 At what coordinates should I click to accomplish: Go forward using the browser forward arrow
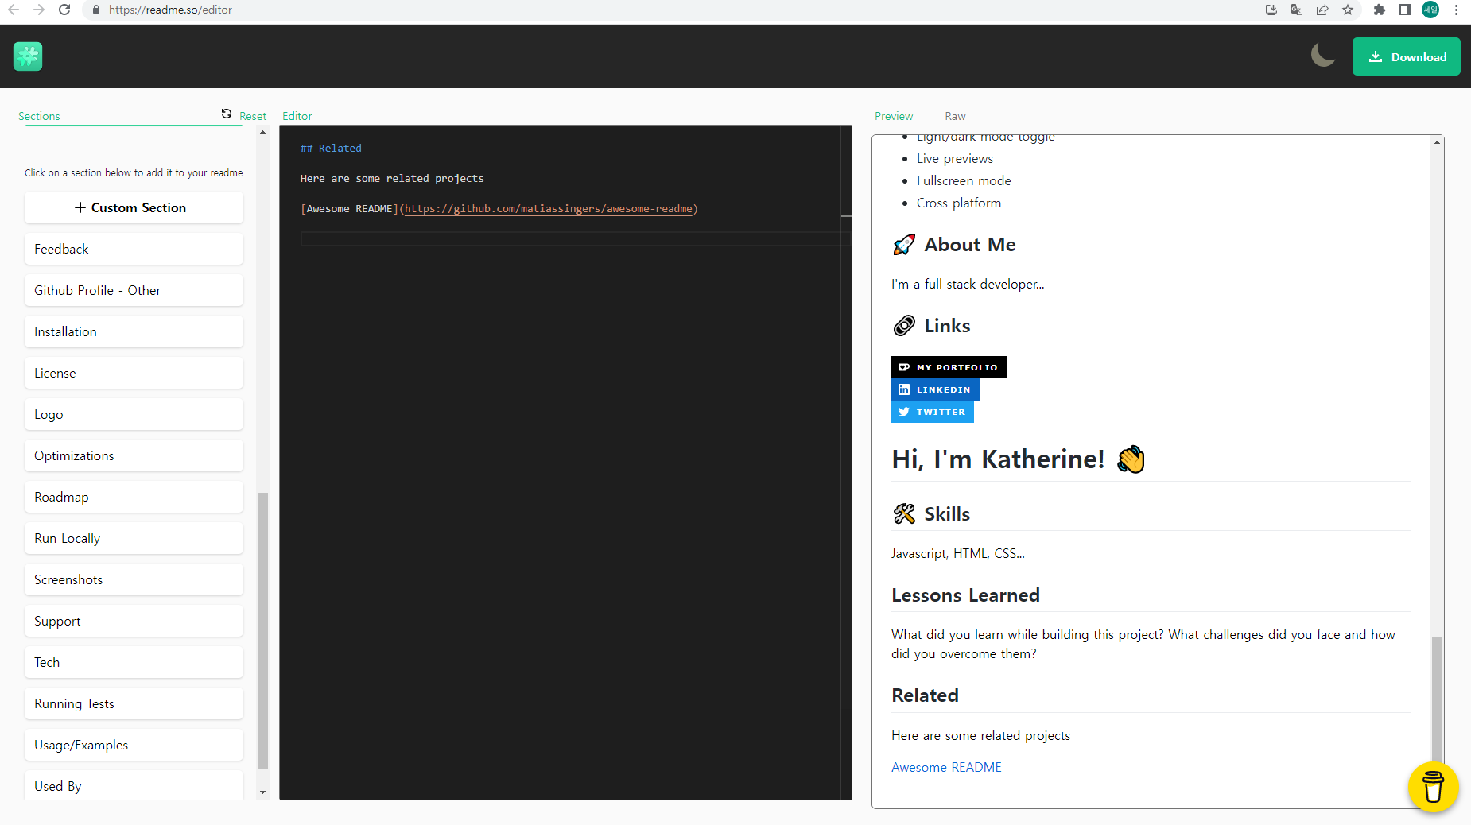coord(39,10)
